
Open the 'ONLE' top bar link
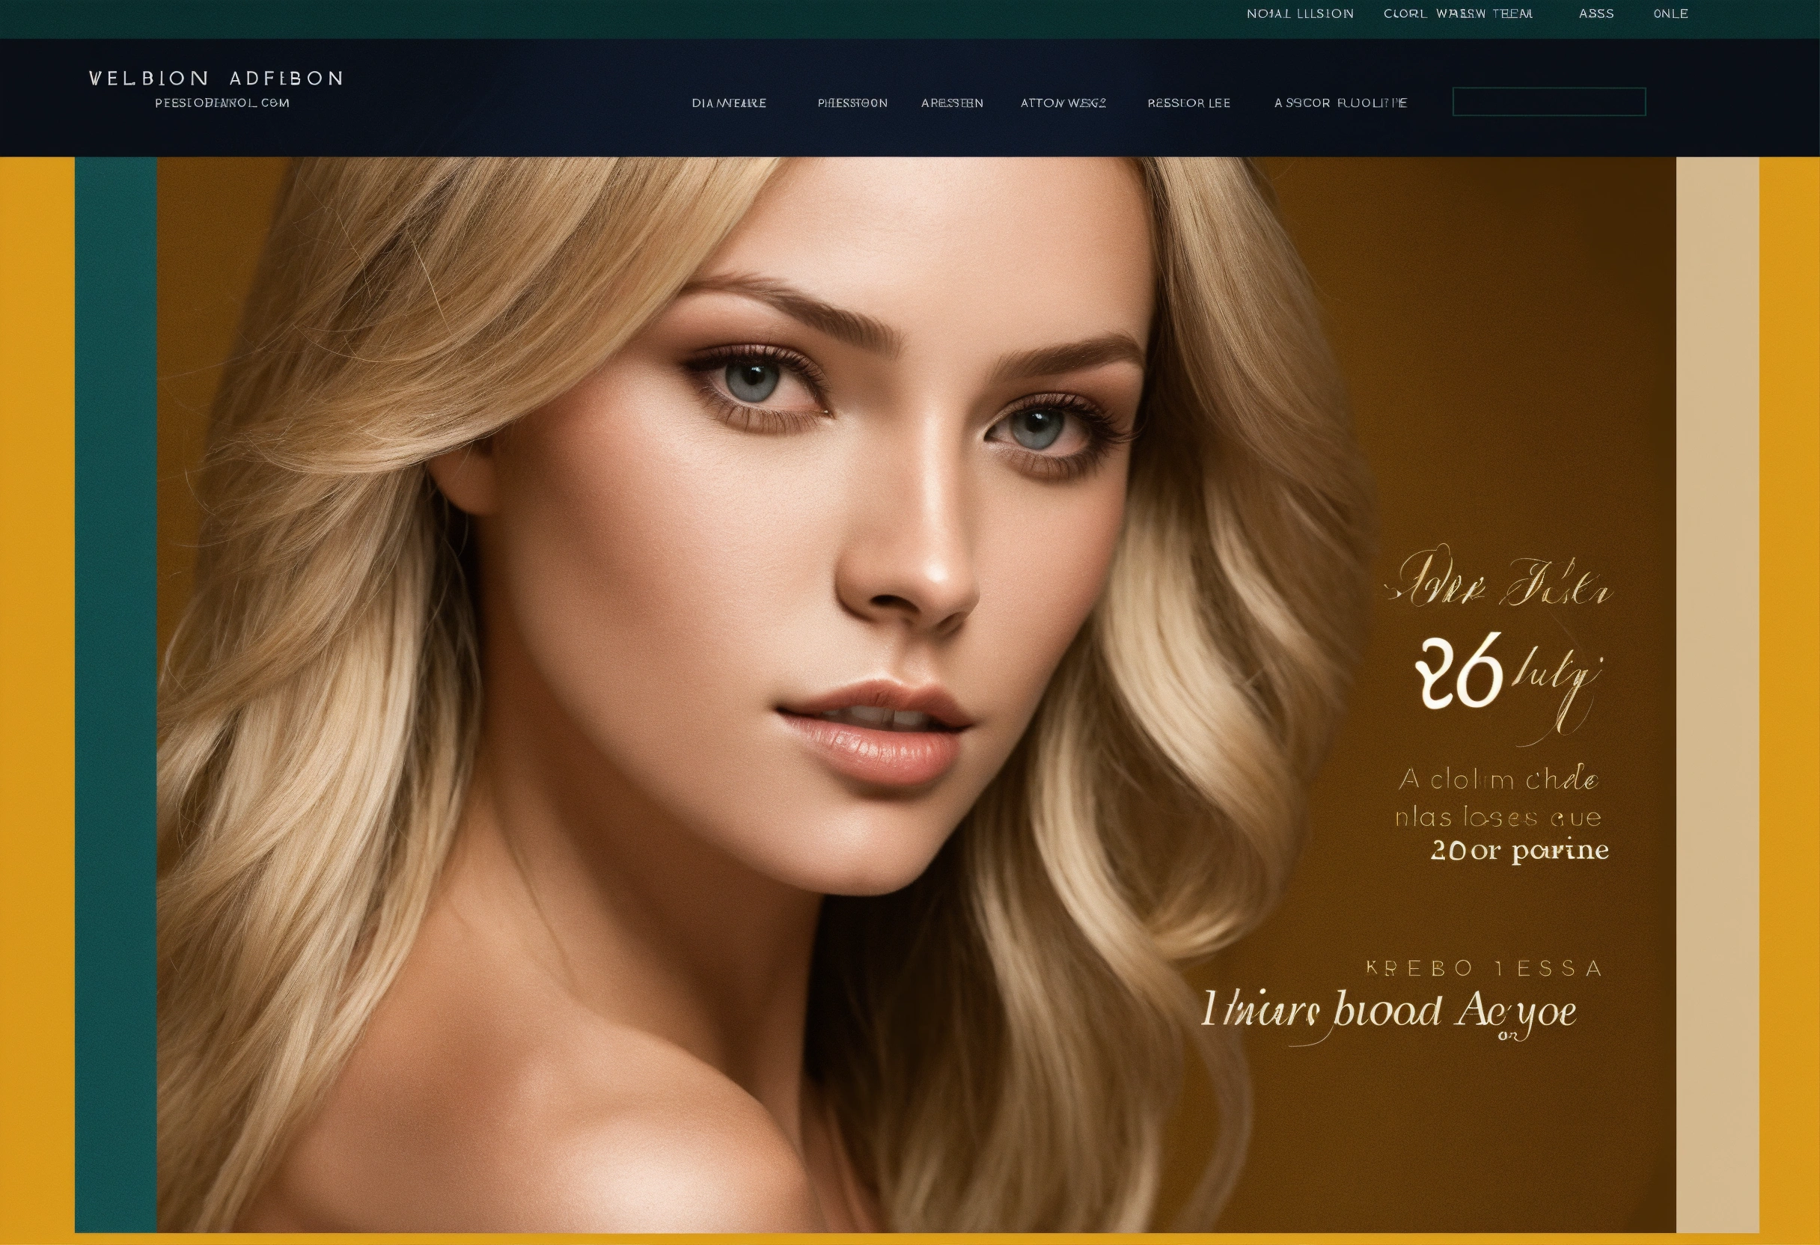pos(1670,13)
